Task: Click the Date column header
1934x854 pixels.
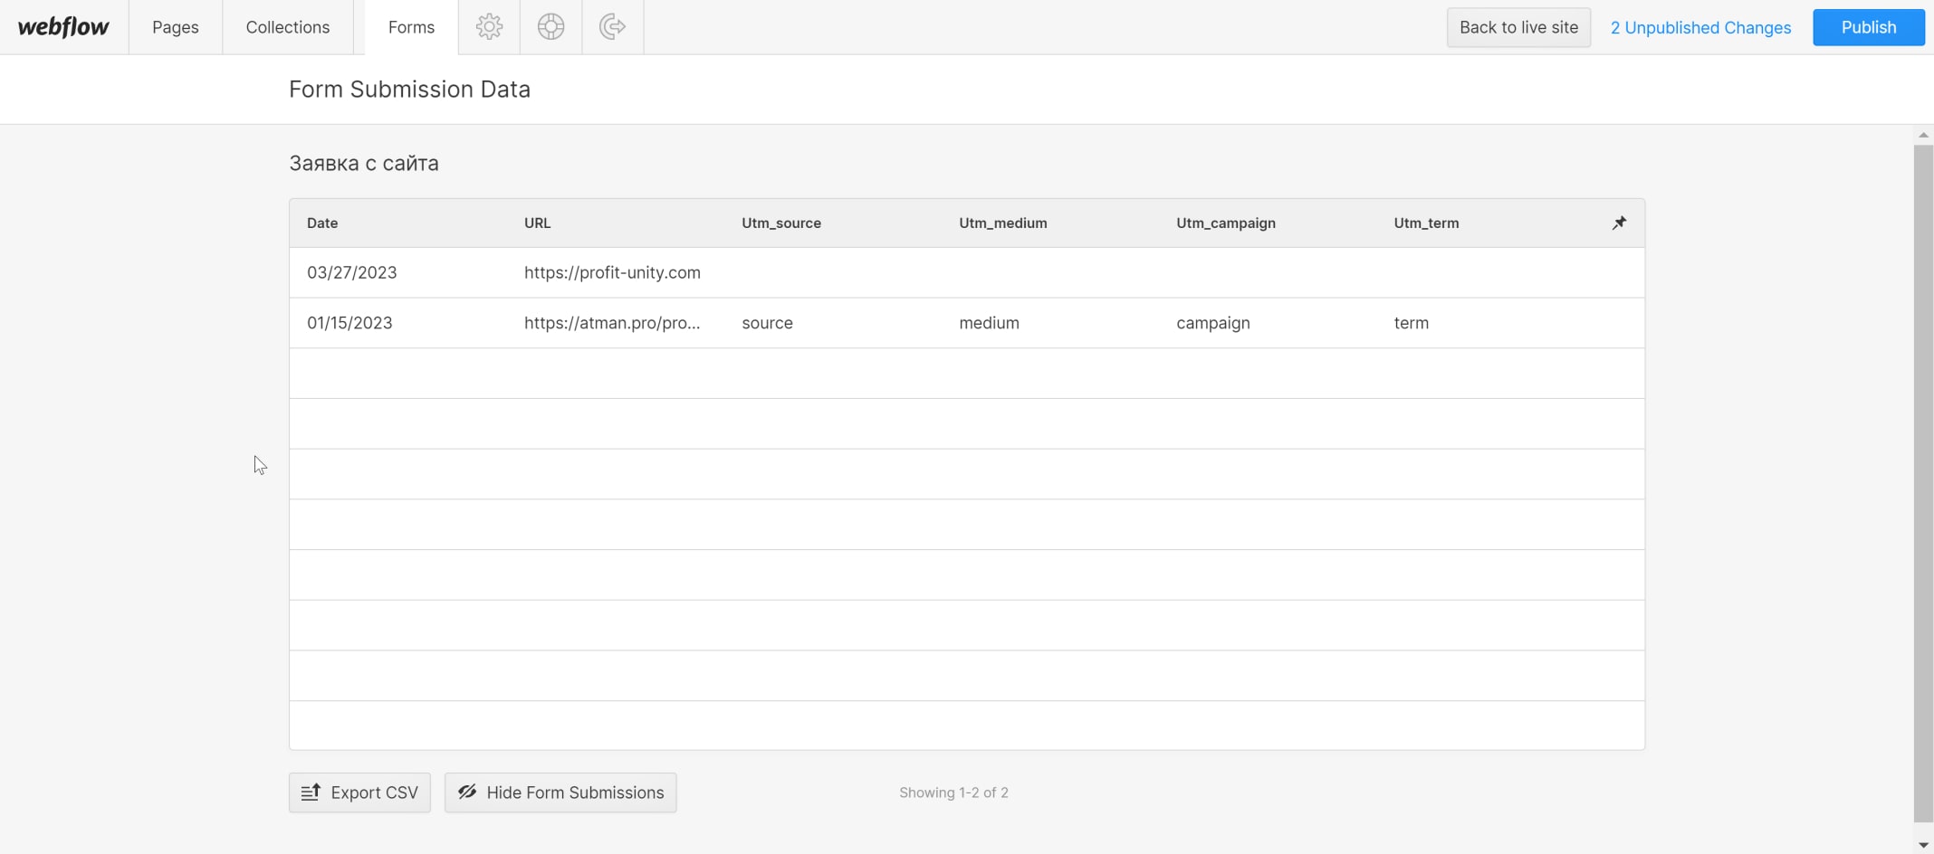Action: click(322, 223)
